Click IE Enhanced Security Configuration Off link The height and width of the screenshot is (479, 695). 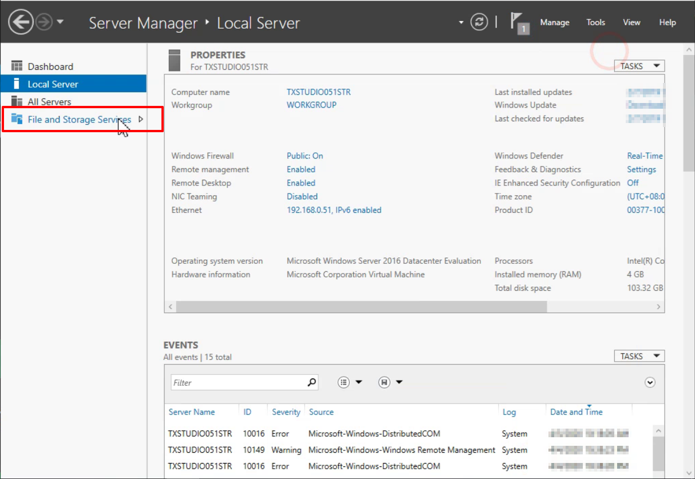(633, 183)
